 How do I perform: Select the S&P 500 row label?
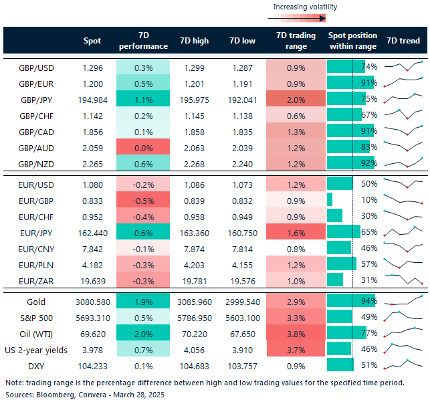(x=36, y=318)
